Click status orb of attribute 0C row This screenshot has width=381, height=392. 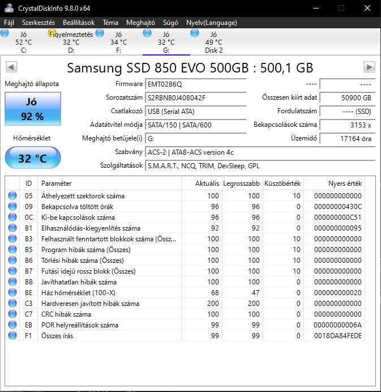(12, 217)
